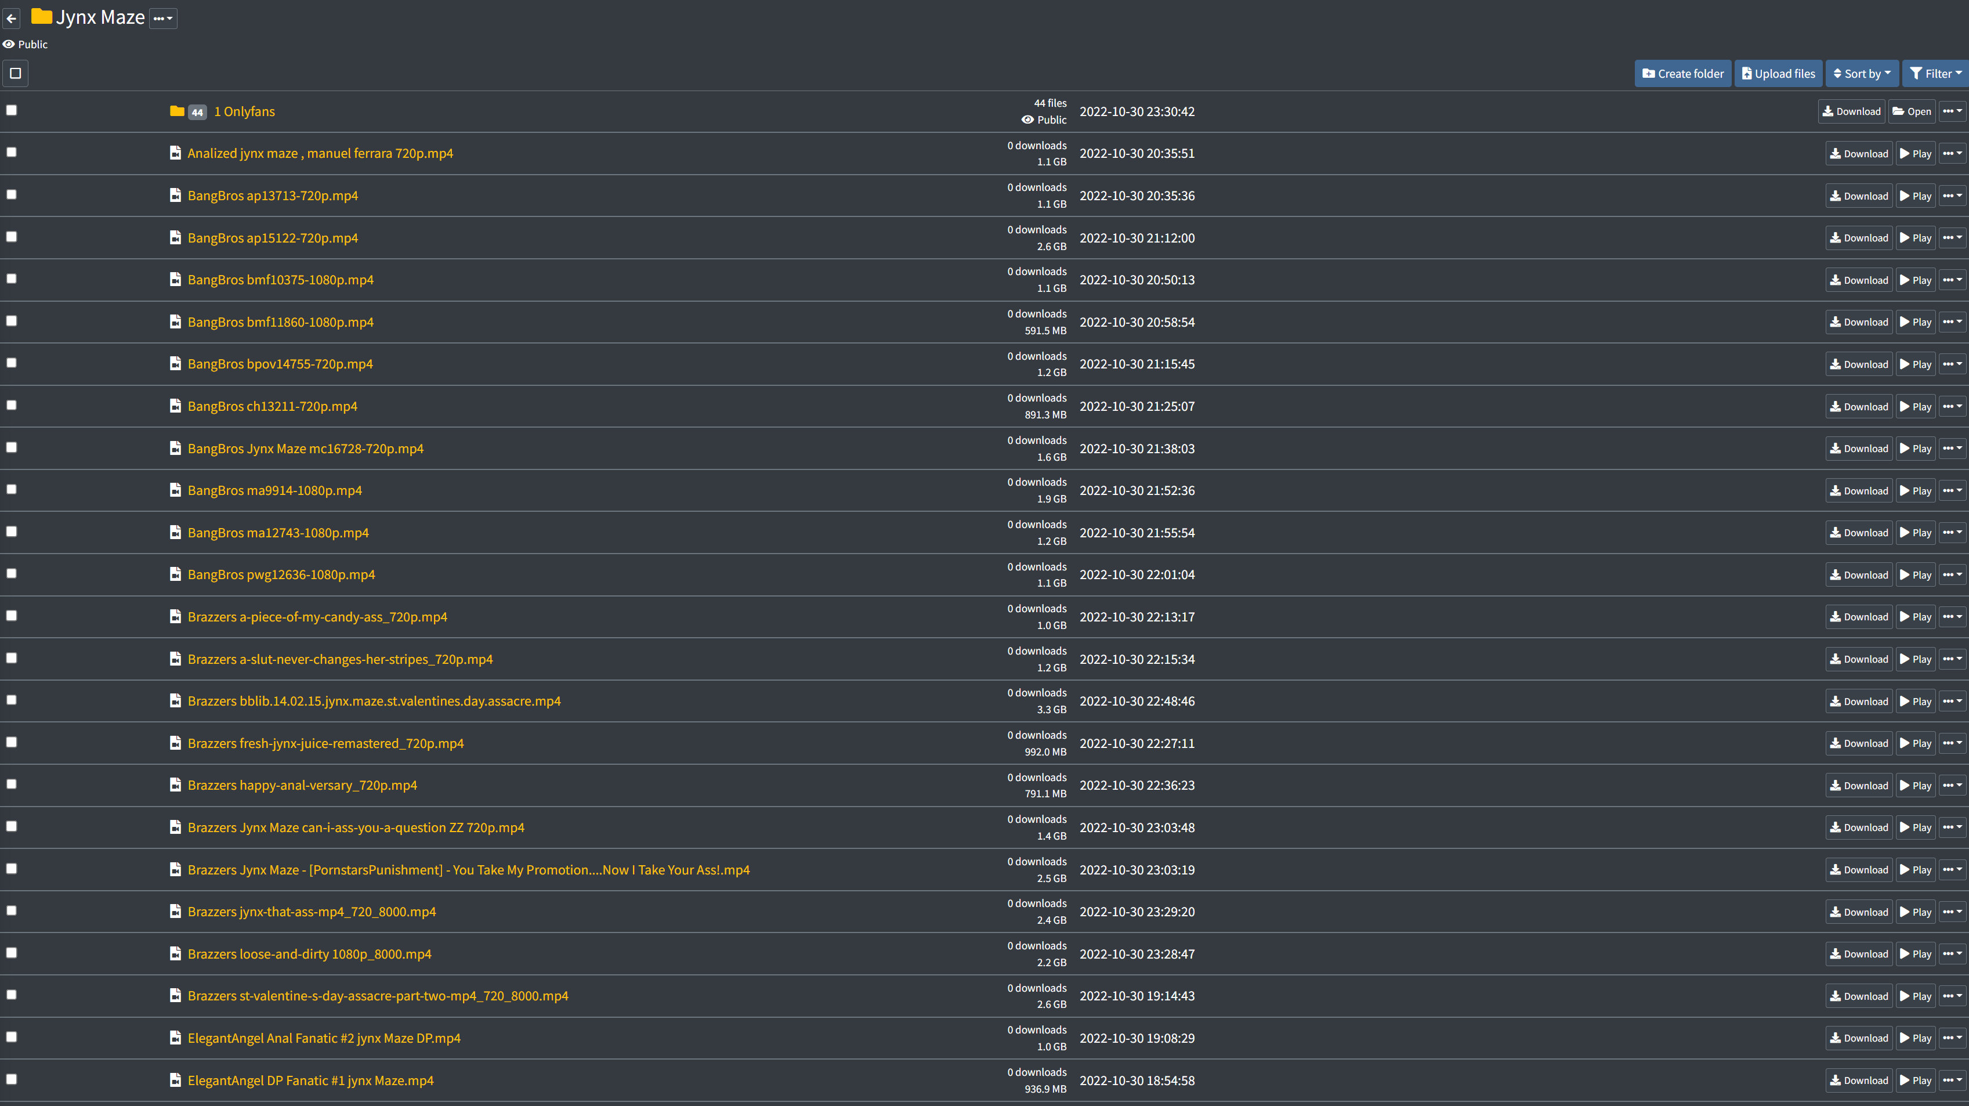Image resolution: width=1969 pixels, height=1106 pixels.
Task: Click timestamp 2022-10-30 23:30:42
Action: point(1136,111)
